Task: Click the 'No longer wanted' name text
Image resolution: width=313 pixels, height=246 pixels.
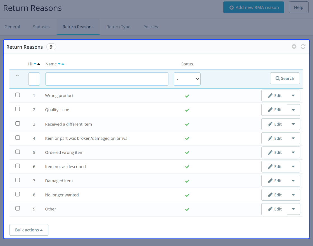Action: [x=62, y=195]
